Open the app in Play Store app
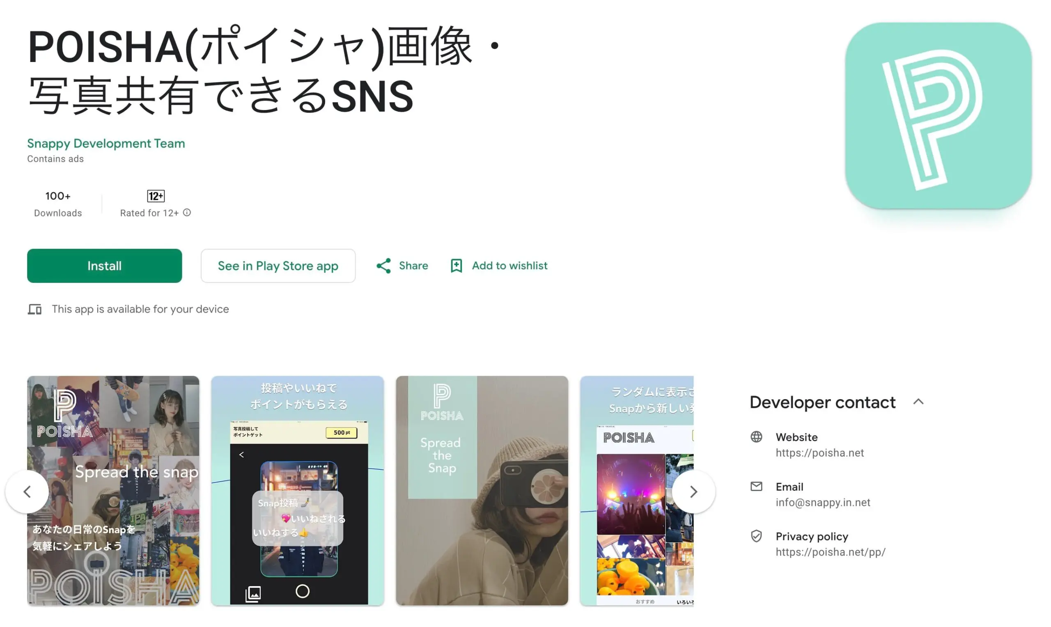 click(x=278, y=266)
